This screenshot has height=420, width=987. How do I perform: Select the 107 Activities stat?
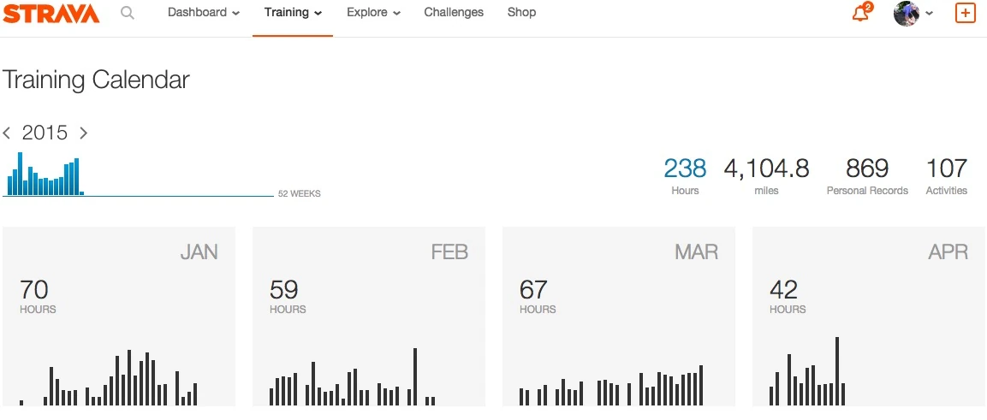(x=946, y=175)
